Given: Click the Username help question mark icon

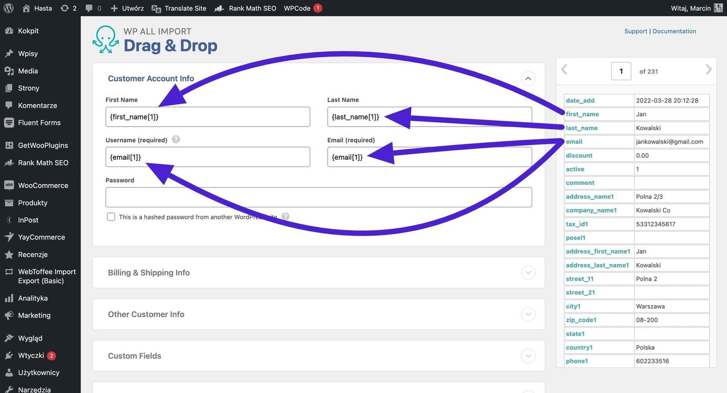Looking at the screenshot, I should 176,140.
